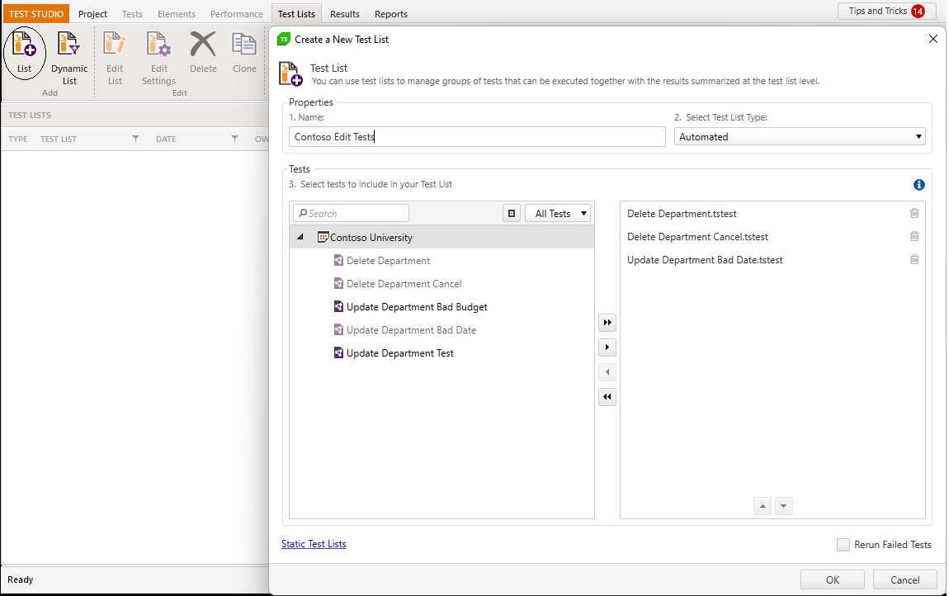This screenshot has width=949, height=596.
Task: Close the Create a New Test List dialog
Action: (x=932, y=39)
